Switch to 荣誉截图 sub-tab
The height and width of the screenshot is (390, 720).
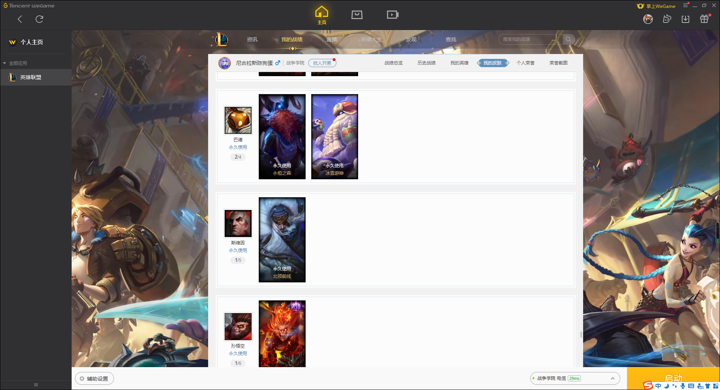click(x=558, y=63)
